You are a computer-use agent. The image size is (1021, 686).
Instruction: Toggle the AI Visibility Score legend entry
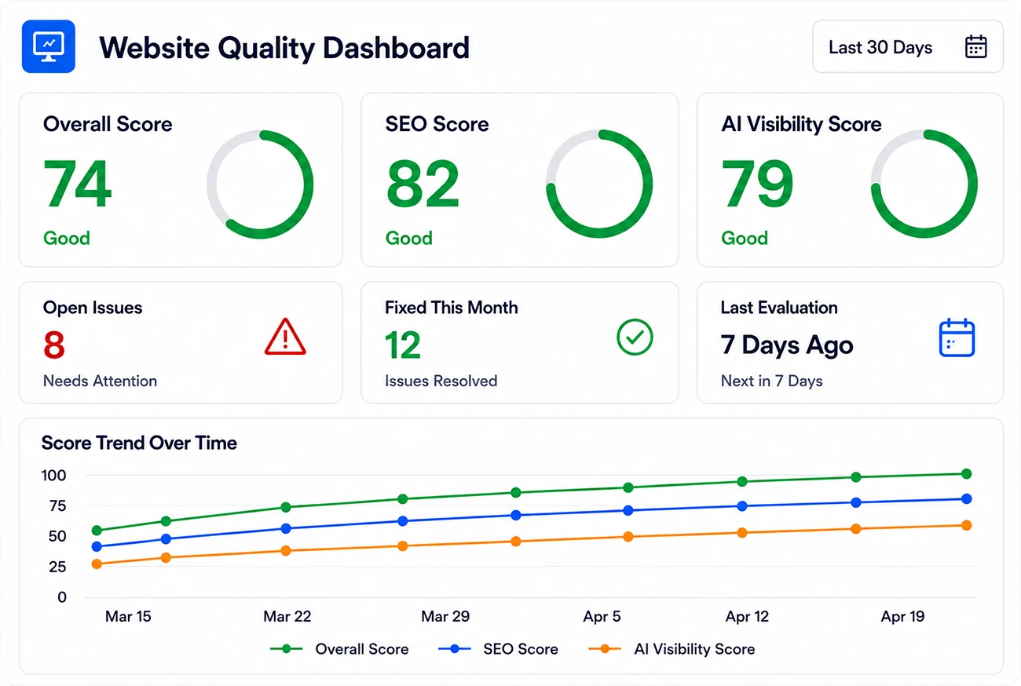(672, 649)
